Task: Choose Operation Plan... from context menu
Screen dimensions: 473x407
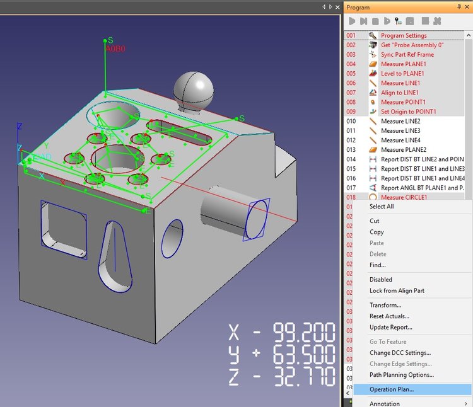Action: click(392, 389)
